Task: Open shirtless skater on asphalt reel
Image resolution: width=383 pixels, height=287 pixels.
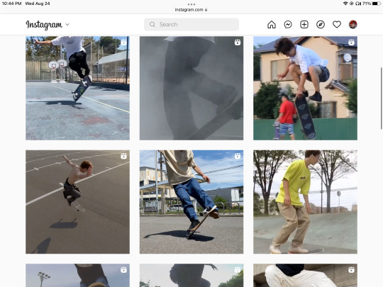Action: pos(78,202)
